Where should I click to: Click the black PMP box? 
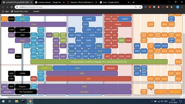click(x=23, y=35)
